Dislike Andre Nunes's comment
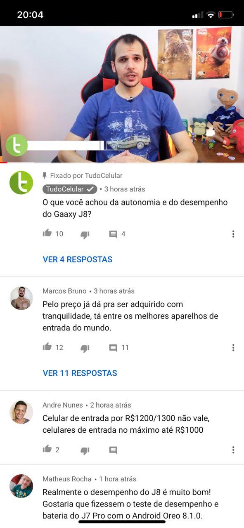 pyautogui.click(x=85, y=450)
